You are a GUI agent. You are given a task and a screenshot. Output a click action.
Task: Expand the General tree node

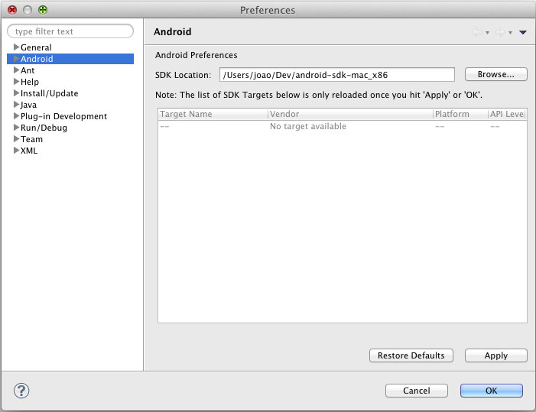(x=16, y=47)
